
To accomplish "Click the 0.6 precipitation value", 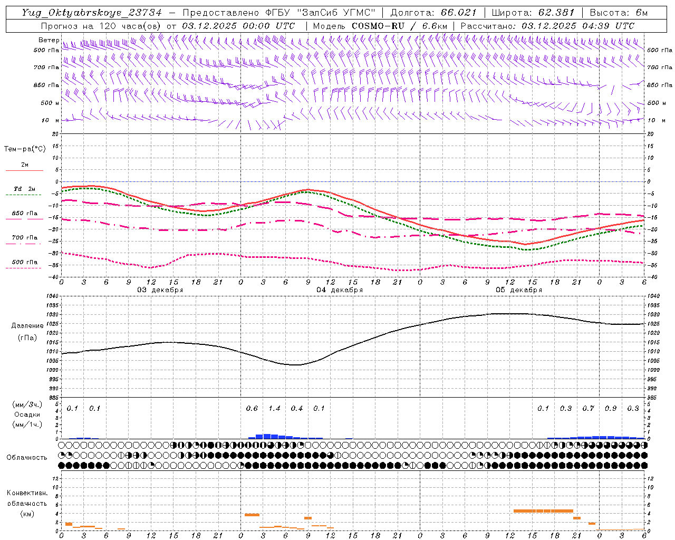I will [252, 409].
